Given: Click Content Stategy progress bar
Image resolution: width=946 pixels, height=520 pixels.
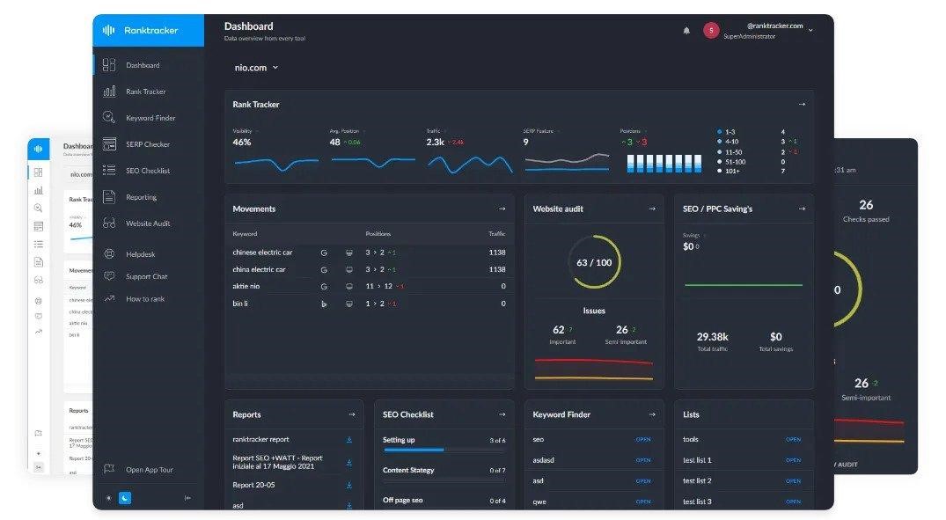Looking at the screenshot, I should pos(444,480).
